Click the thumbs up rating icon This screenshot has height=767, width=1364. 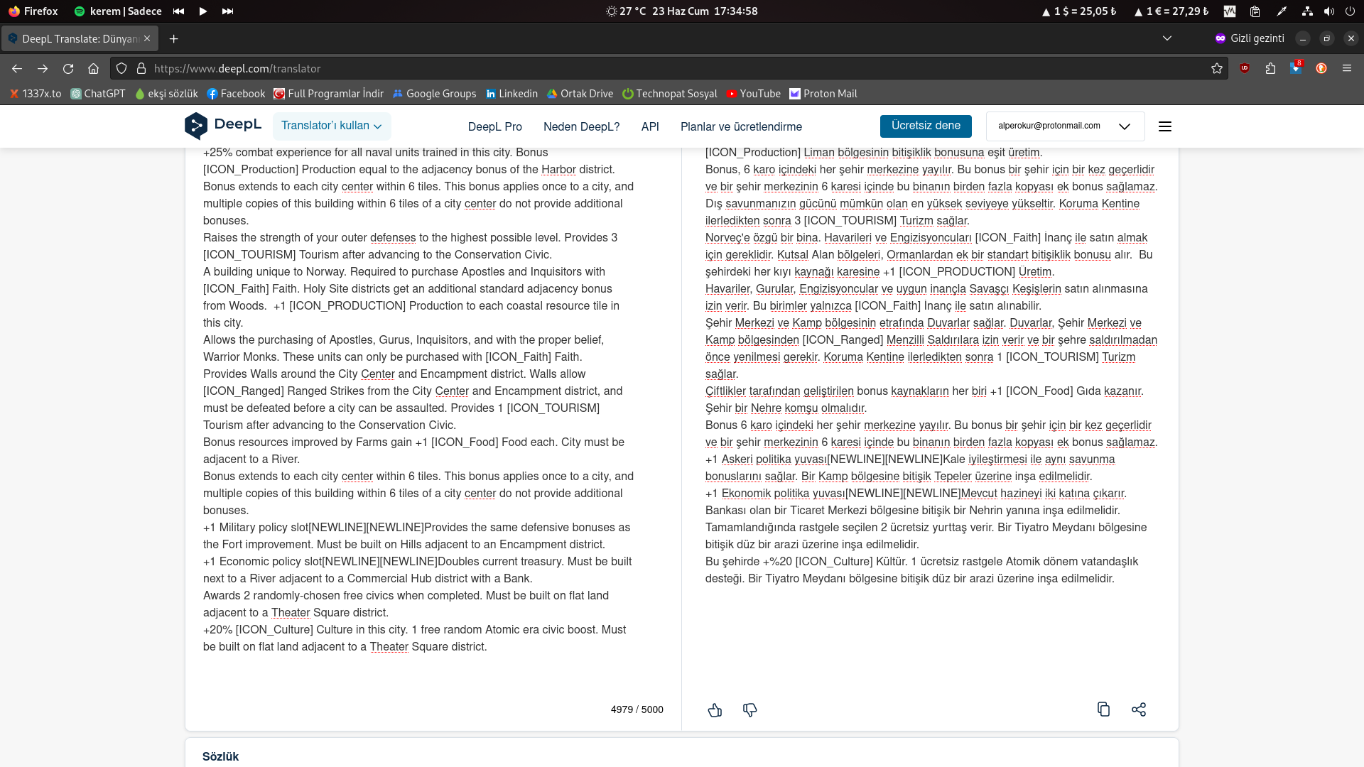pos(715,710)
